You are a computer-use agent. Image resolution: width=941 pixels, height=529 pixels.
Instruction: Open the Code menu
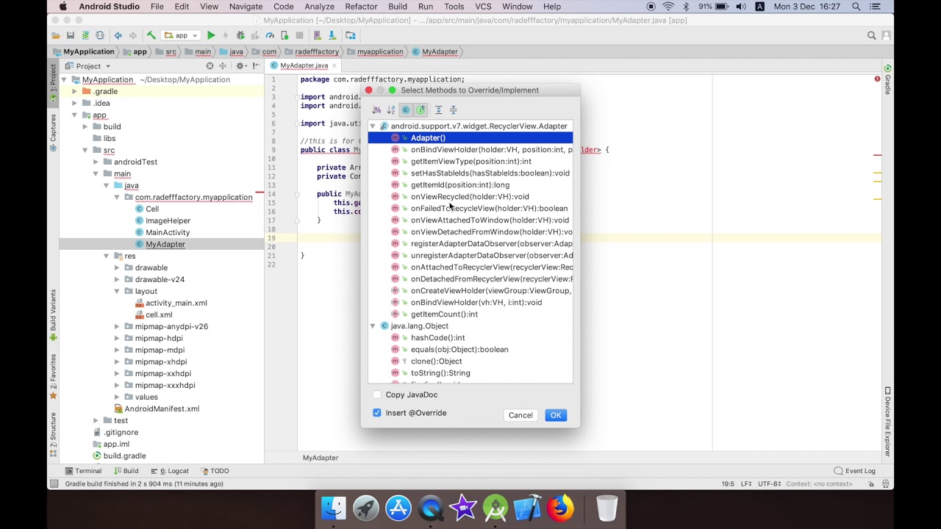click(x=283, y=7)
